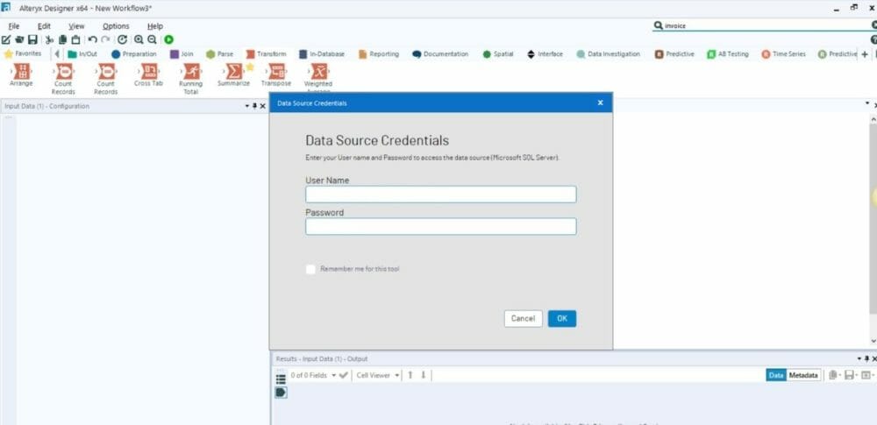Click the Zoom Out magnifier icon
The width and height of the screenshot is (877, 425).
pos(152,39)
